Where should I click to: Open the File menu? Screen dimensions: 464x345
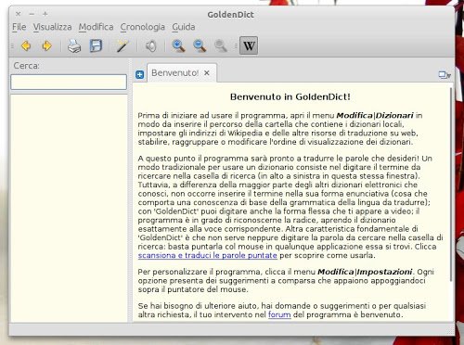coord(19,27)
